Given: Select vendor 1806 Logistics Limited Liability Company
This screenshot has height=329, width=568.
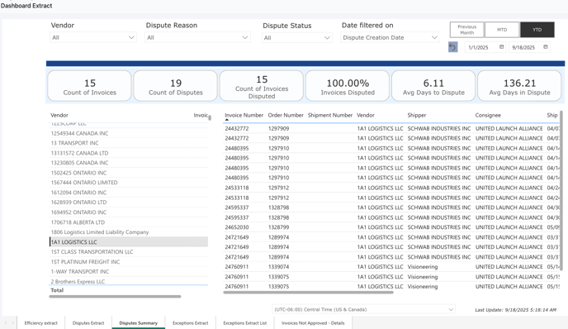Looking at the screenshot, I should [x=129, y=231].
